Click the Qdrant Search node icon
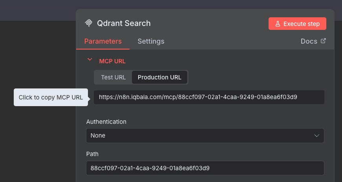Viewport: 342px width, 182px height. point(89,23)
